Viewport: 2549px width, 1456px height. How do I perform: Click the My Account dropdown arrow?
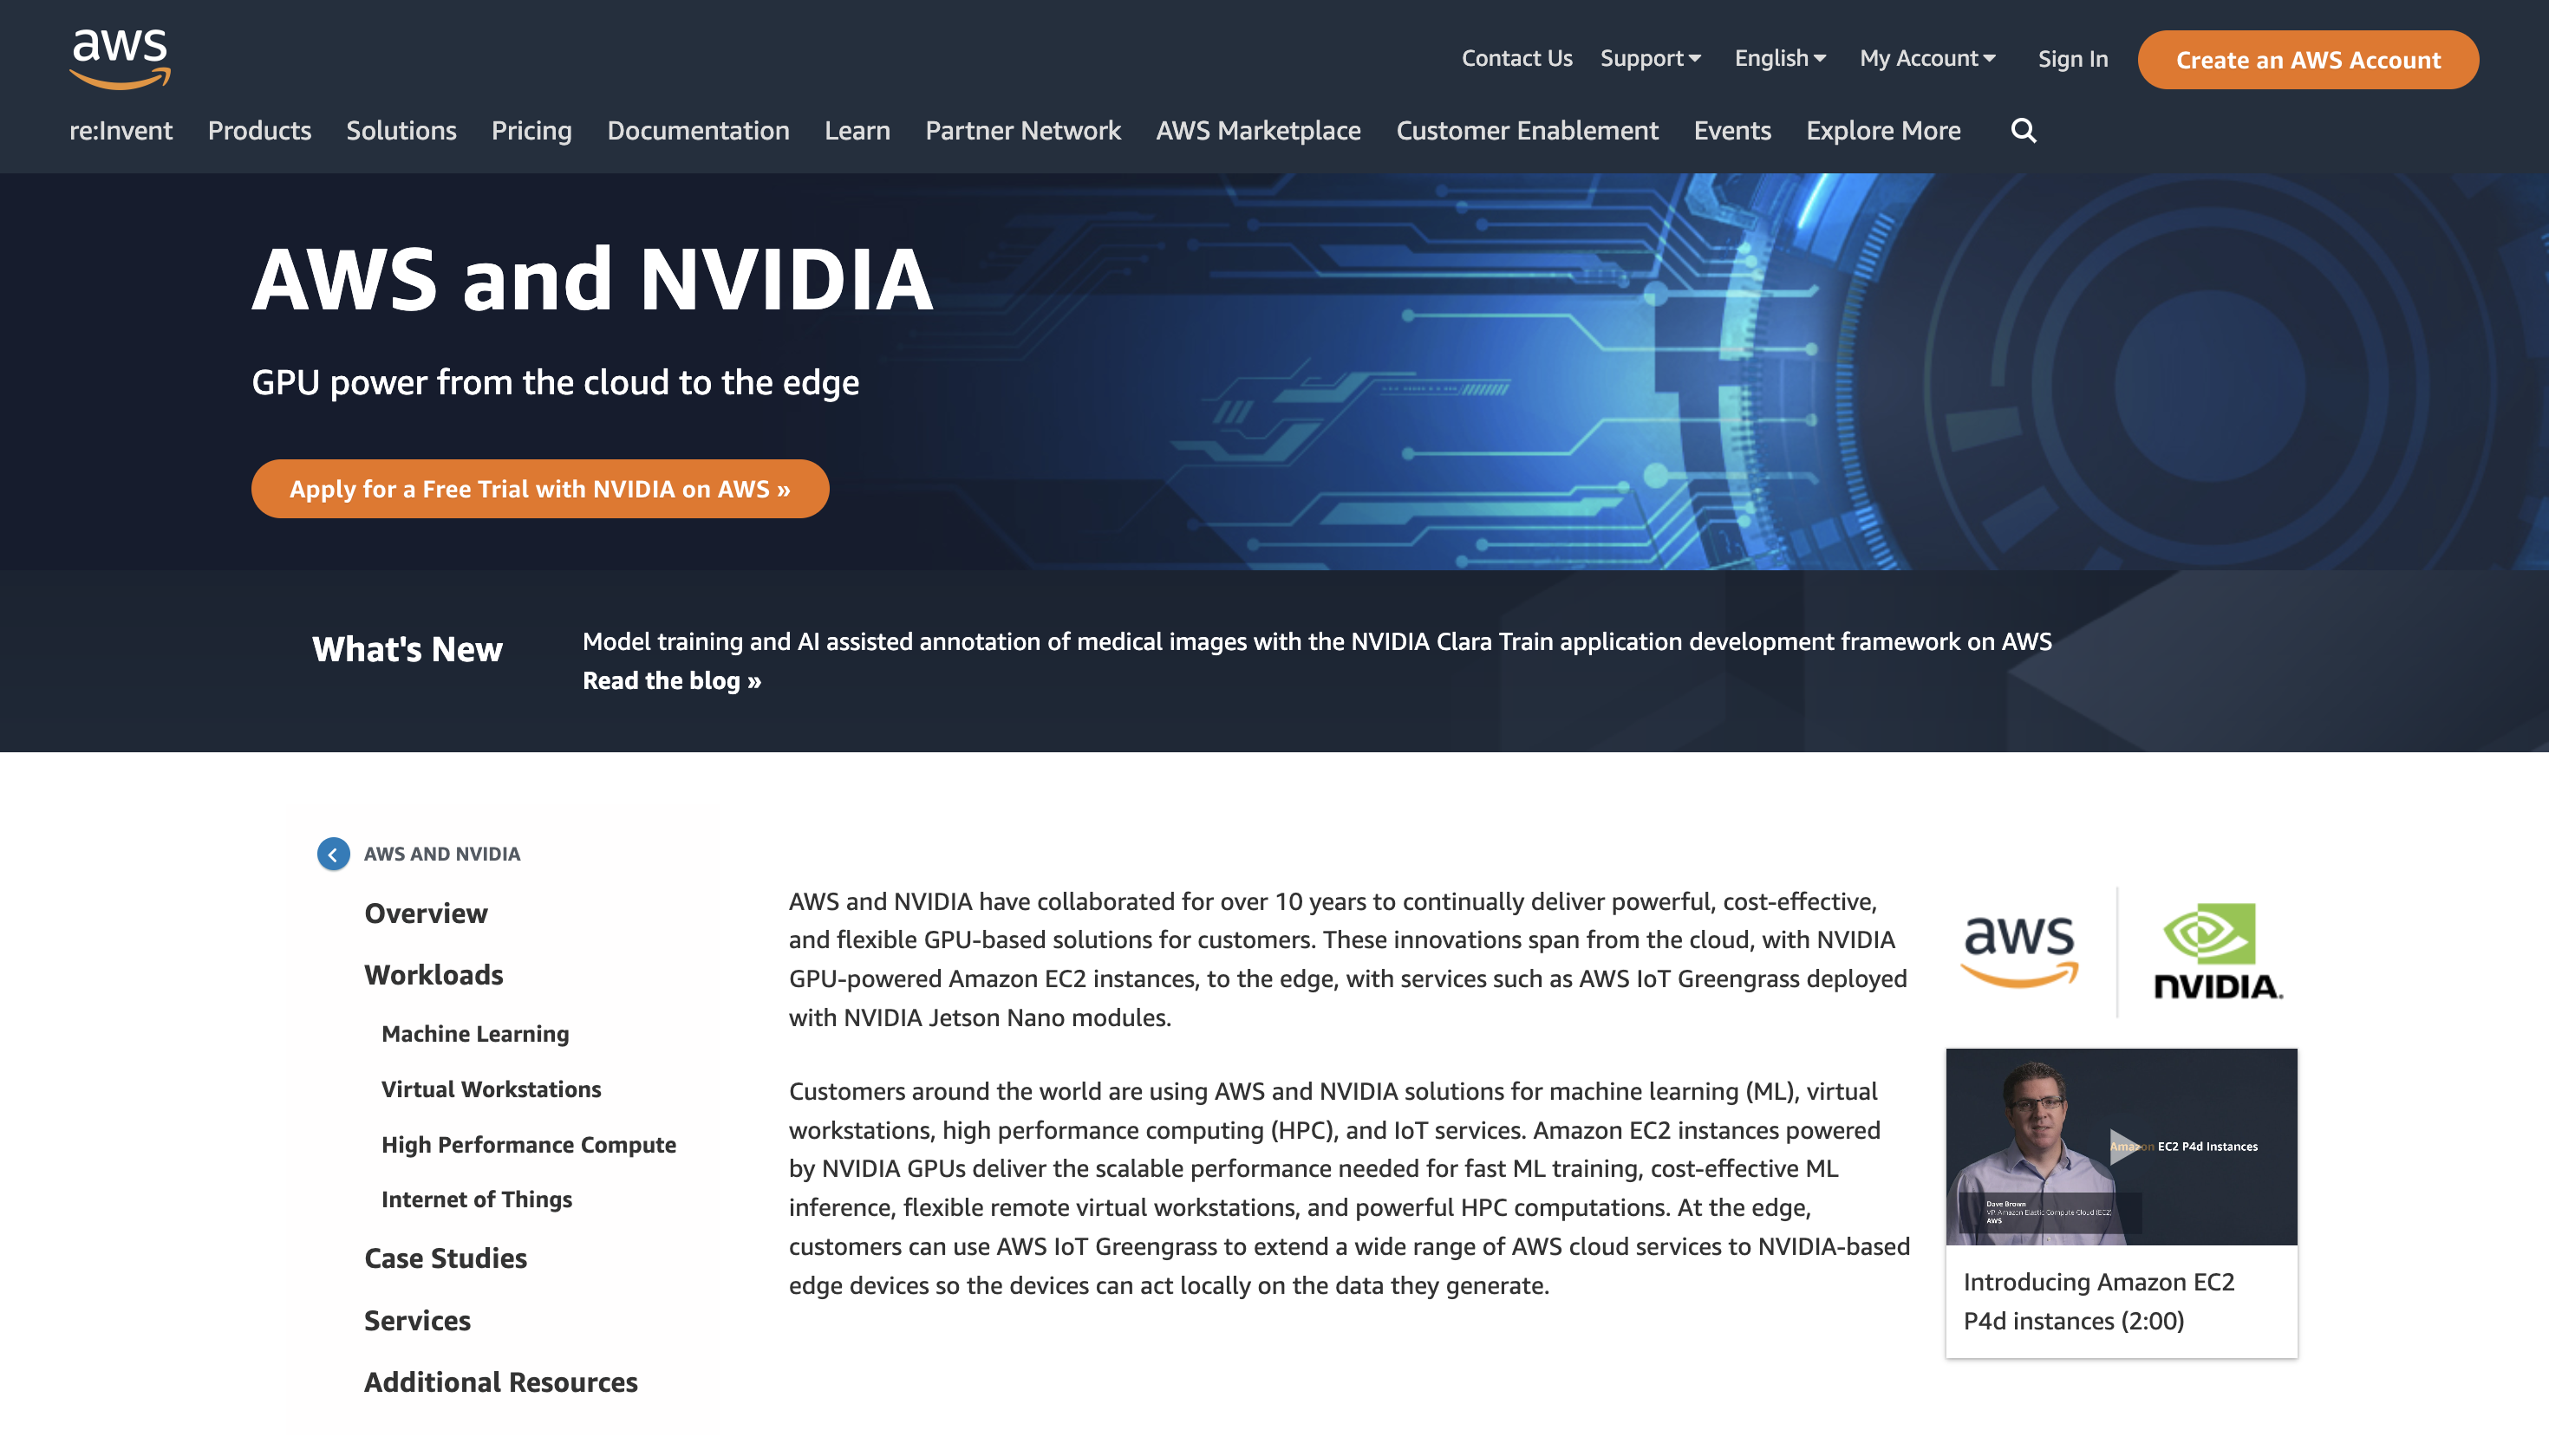[1989, 58]
